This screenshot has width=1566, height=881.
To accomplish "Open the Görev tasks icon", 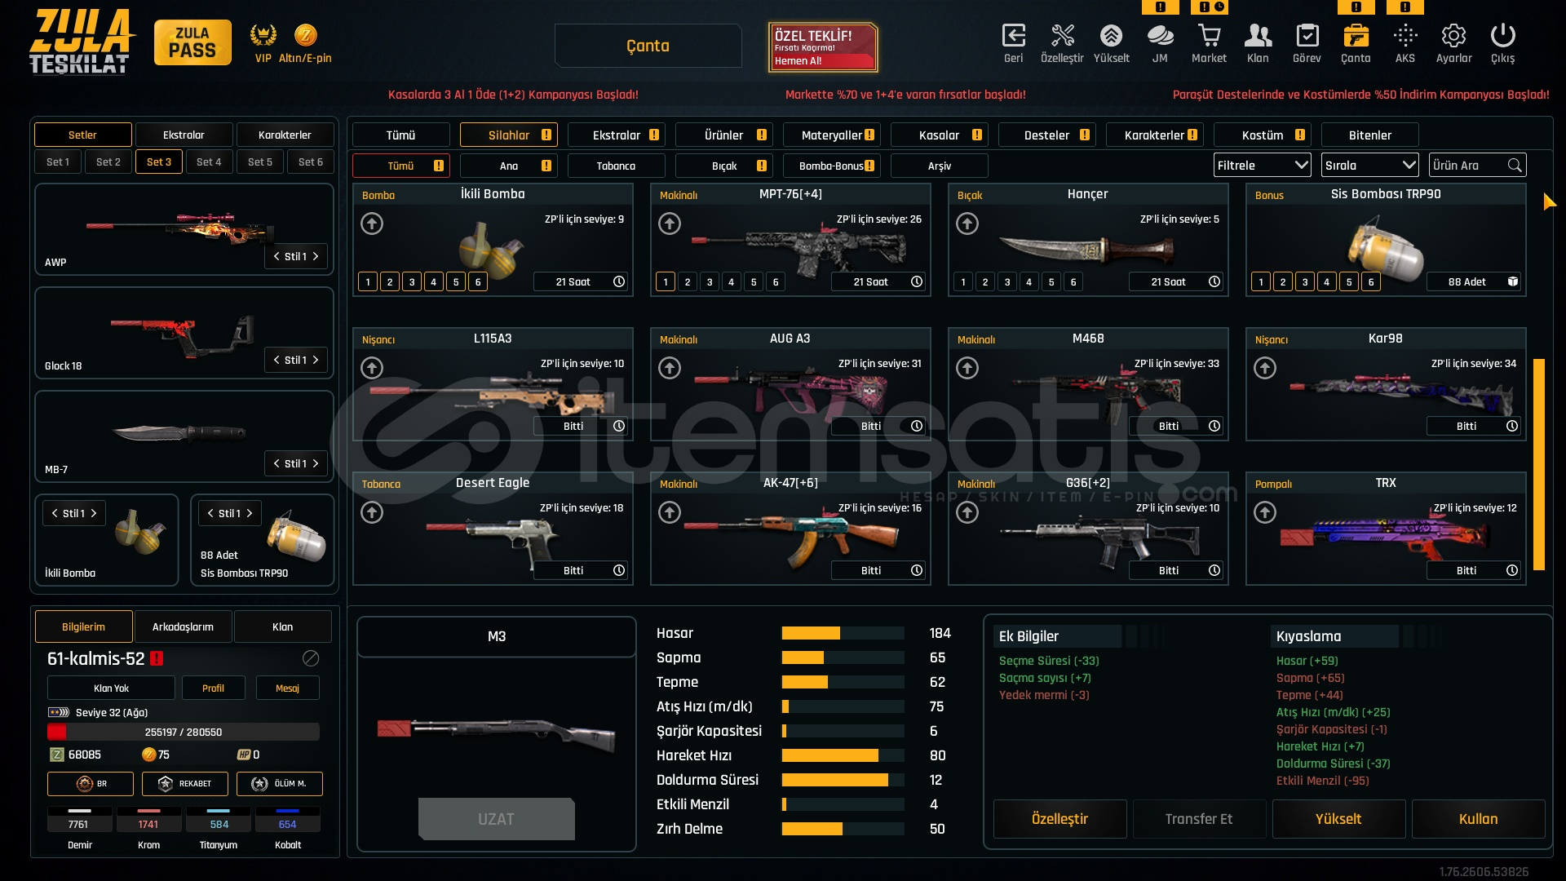I will [1307, 36].
